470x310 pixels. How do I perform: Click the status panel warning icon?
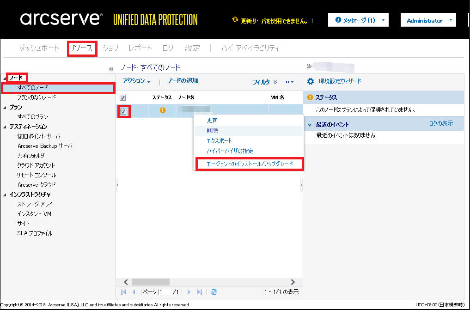[x=310, y=97]
